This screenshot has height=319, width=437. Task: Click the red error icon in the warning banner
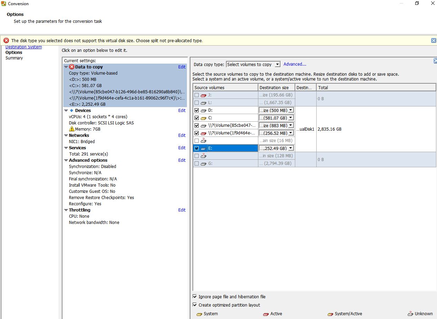point(6,40)
